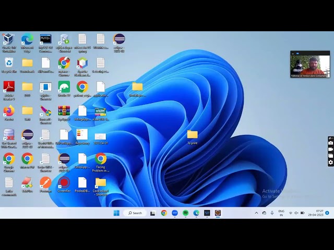
Task: Select the LinksApp file icon
Action: click(82, 158)
